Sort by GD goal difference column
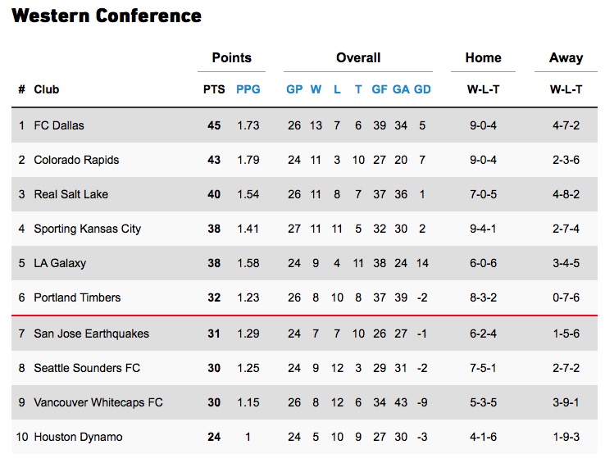The width and height of the screenshot is (605, 463). (x=422, y=89)
